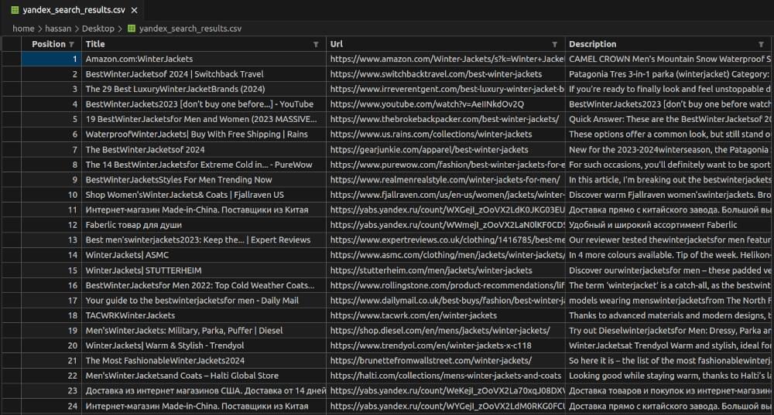The image size is (774, 415).
Task: Sort by Title column header
Action: click(95, 44)
